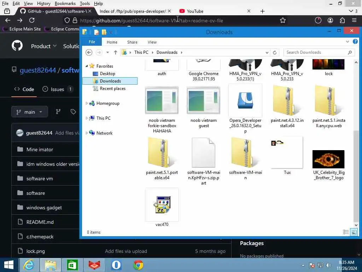Expand the Homegroup tree node
The width and height of the screenshot is (362, 272).
point(87,103)
